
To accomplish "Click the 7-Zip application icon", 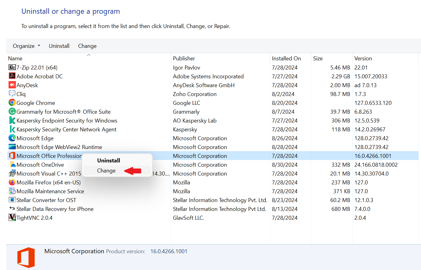I will (12, 67).
